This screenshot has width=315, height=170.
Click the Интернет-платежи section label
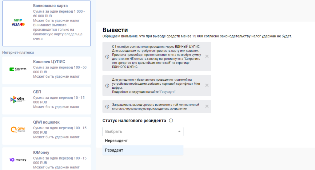(x=18, y=52)
